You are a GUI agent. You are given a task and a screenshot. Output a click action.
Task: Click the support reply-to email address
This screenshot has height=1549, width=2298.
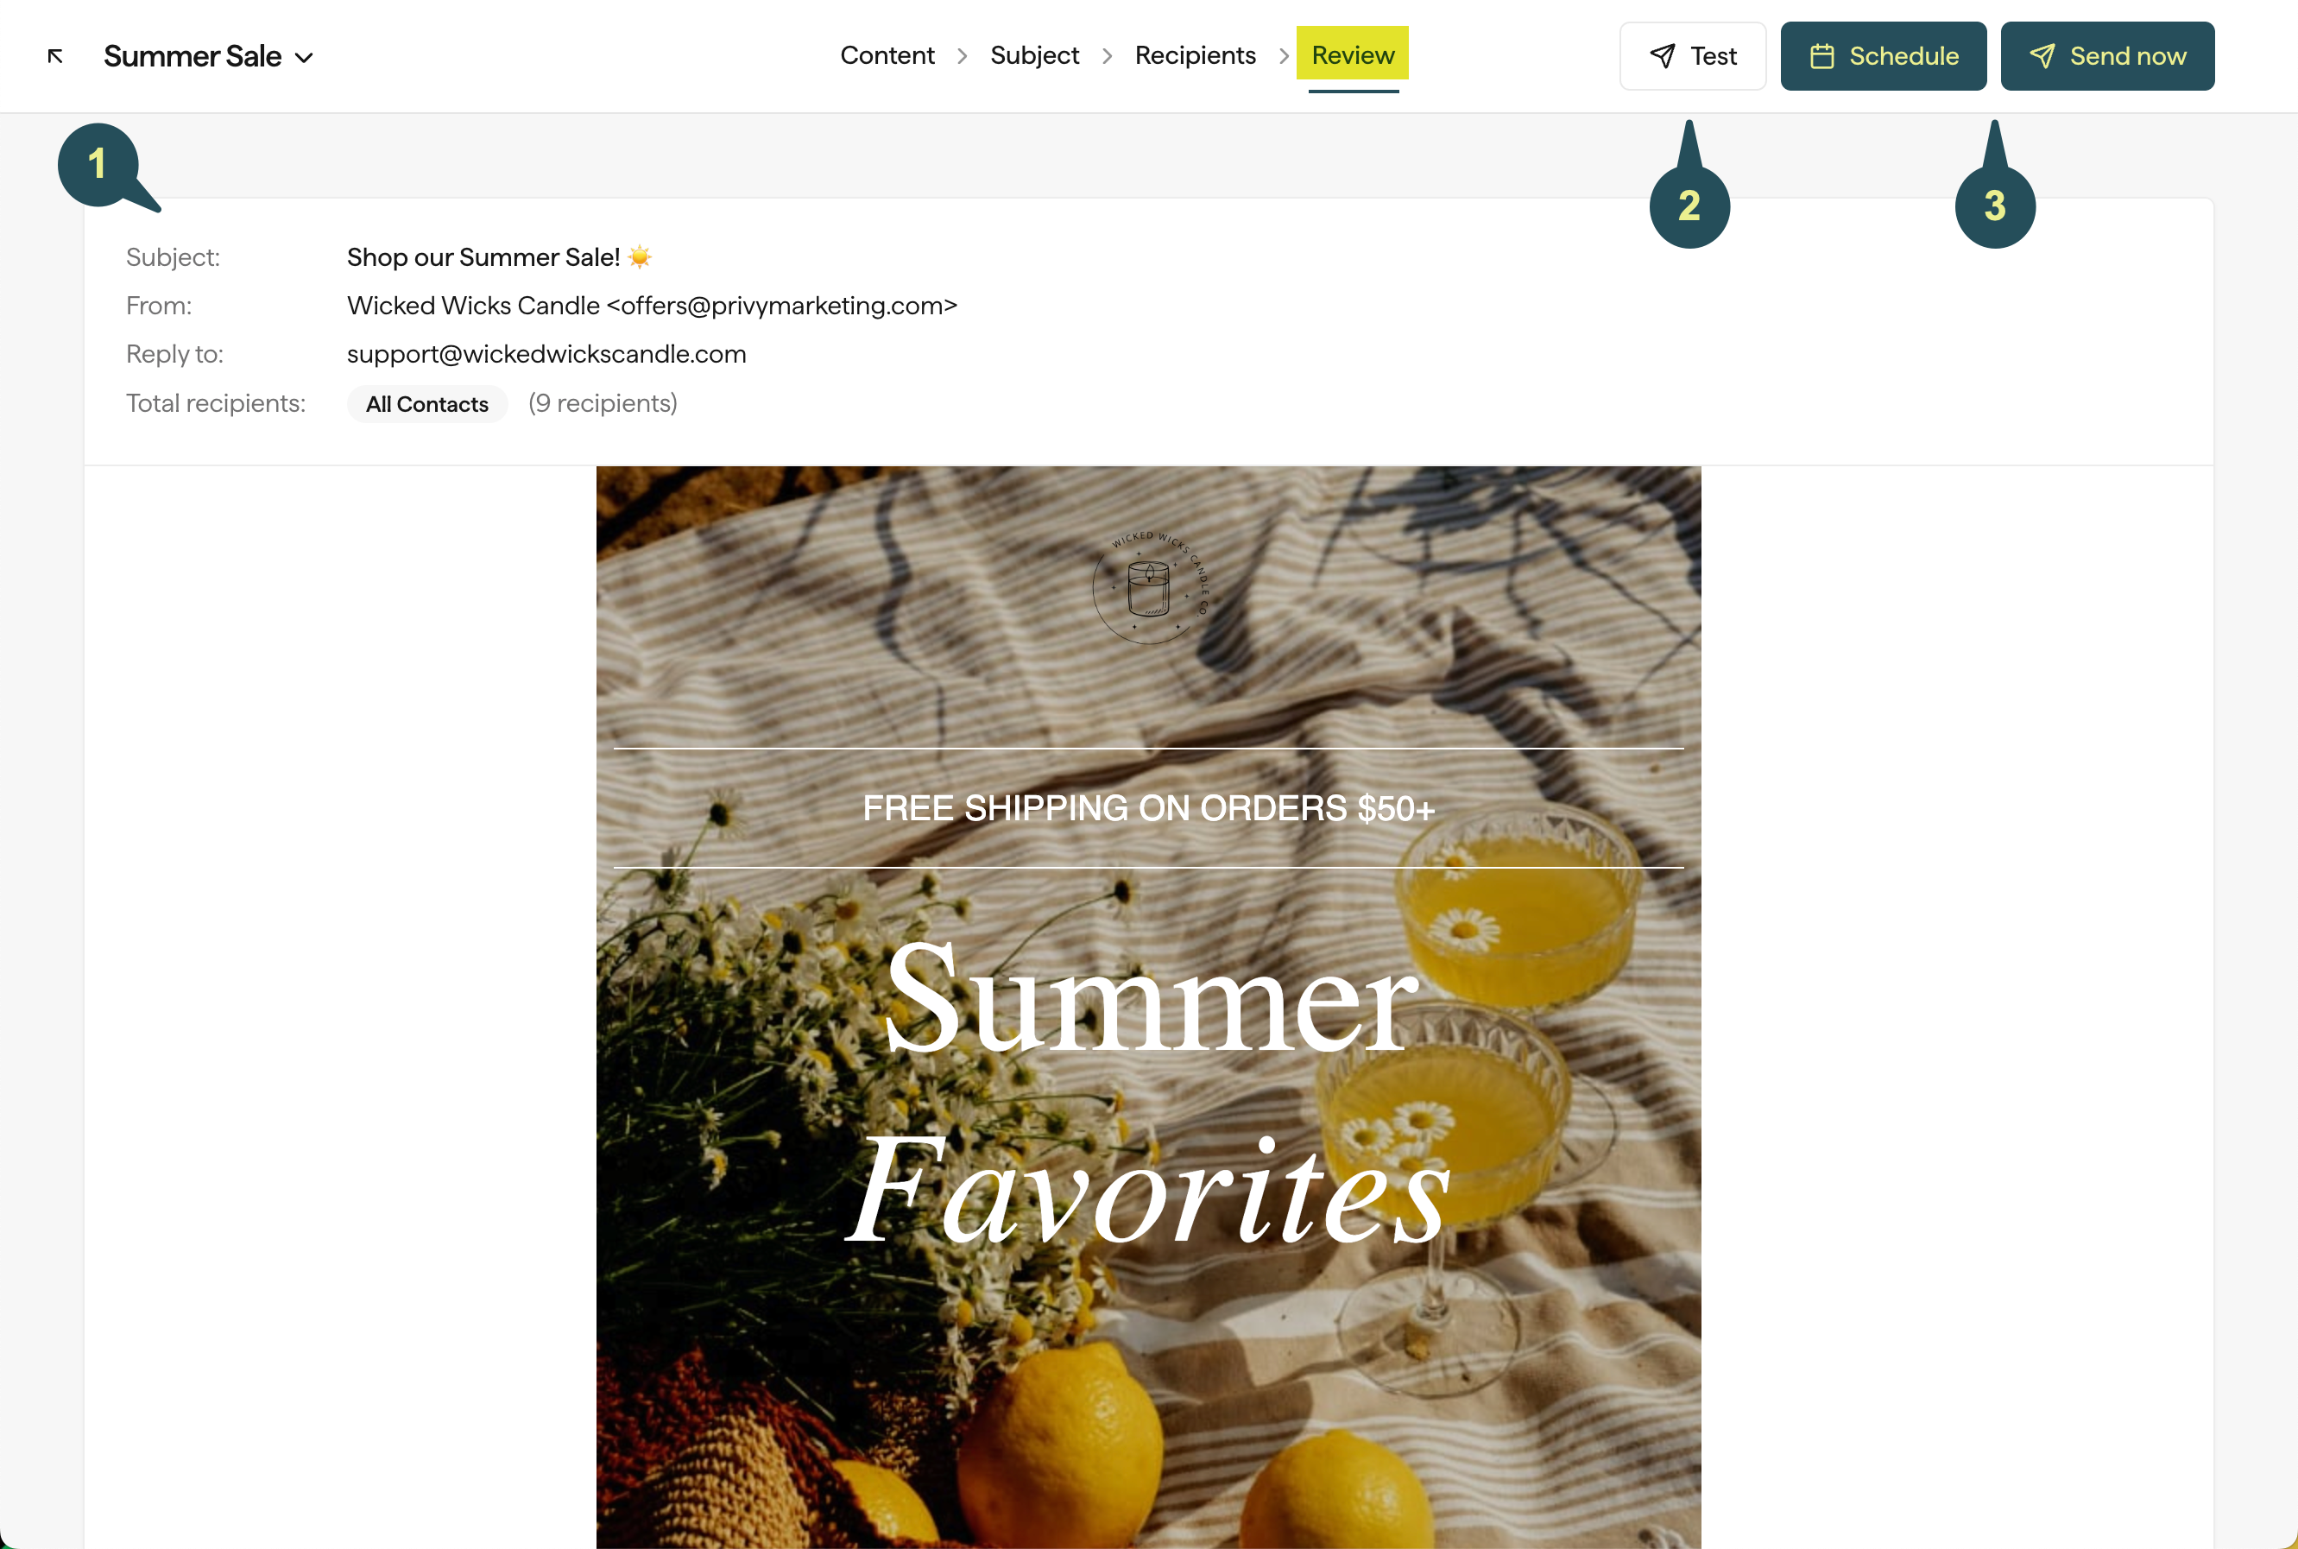[546, 355]
